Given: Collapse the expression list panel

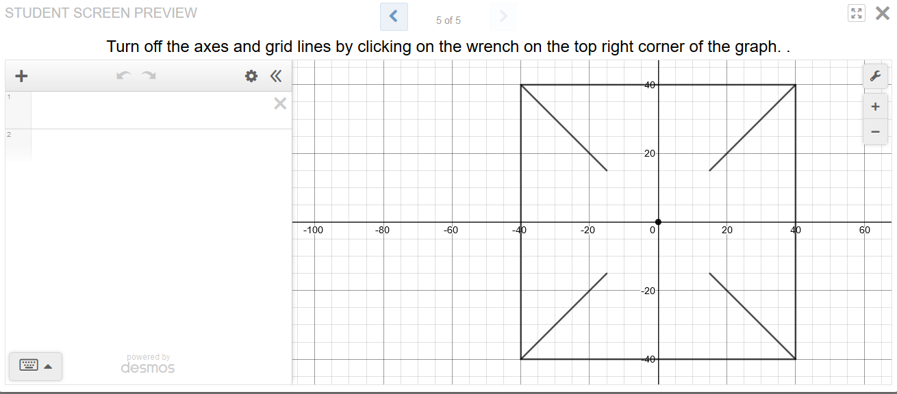Looking at the screenshot, I should (275, 76).
